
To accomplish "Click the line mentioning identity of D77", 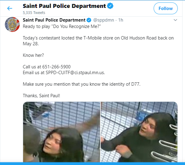I will click(x=82, y=84).
